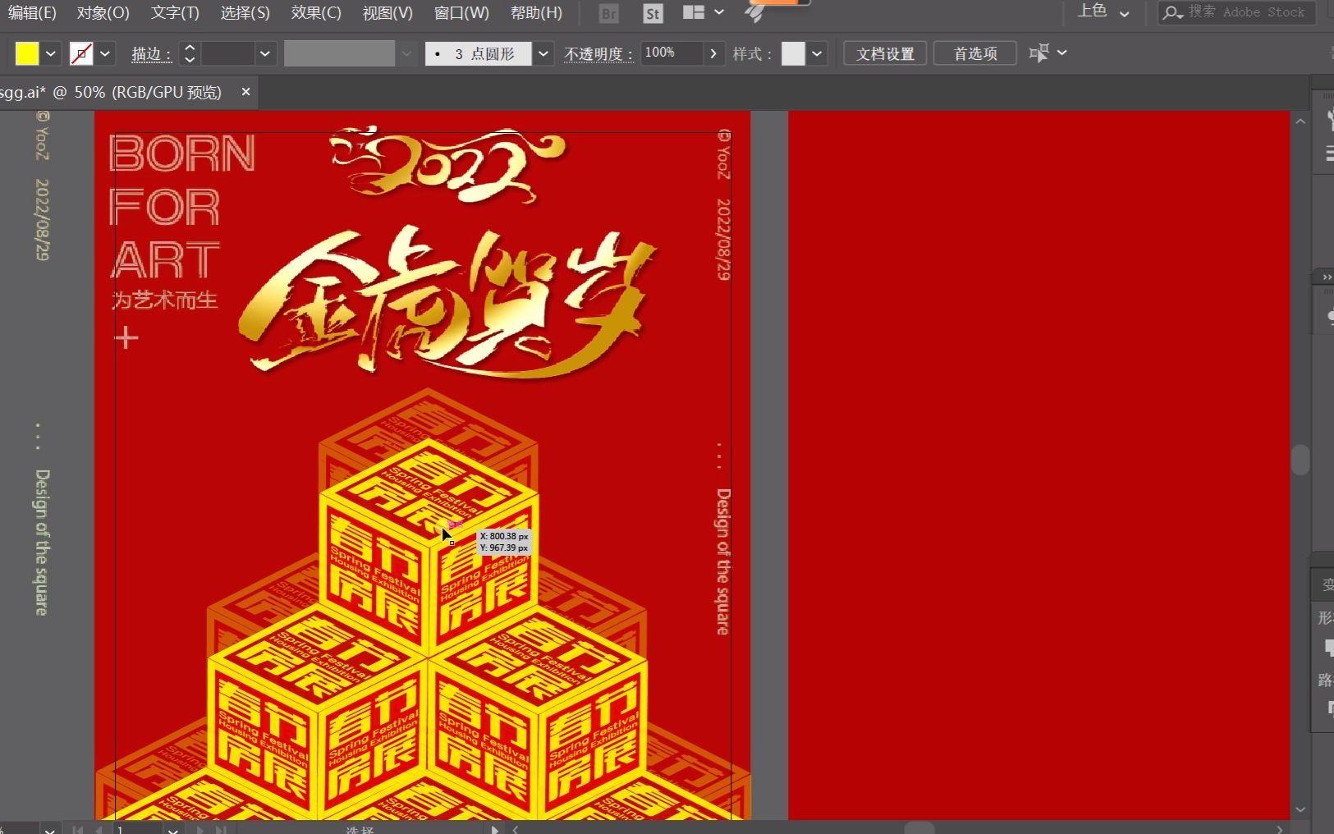Click the vertical scrollbar down arrow
The height and width of the screenshot is (834, 1334).
[x=1300, y=810]
